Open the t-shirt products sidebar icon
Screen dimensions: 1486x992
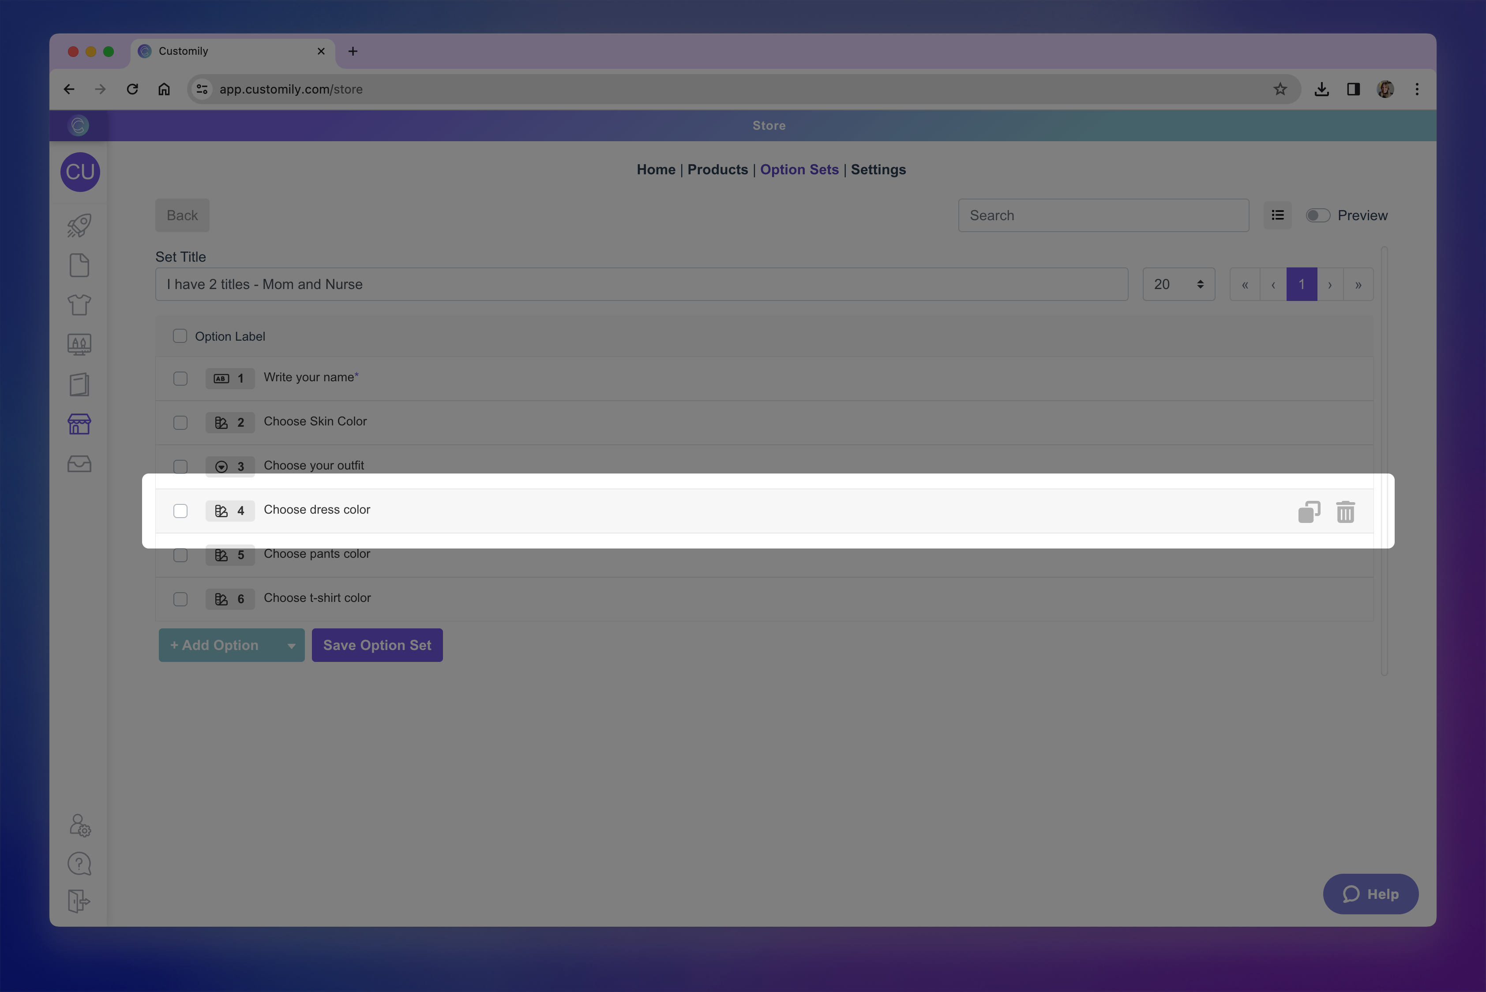[x=79, y=305]
